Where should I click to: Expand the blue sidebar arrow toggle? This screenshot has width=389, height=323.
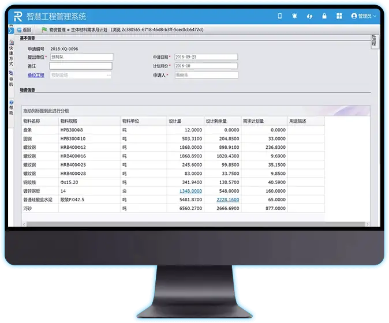[x=11, y=29]
